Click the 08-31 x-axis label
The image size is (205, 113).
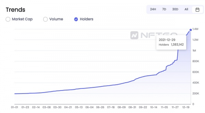click(132, 107)
